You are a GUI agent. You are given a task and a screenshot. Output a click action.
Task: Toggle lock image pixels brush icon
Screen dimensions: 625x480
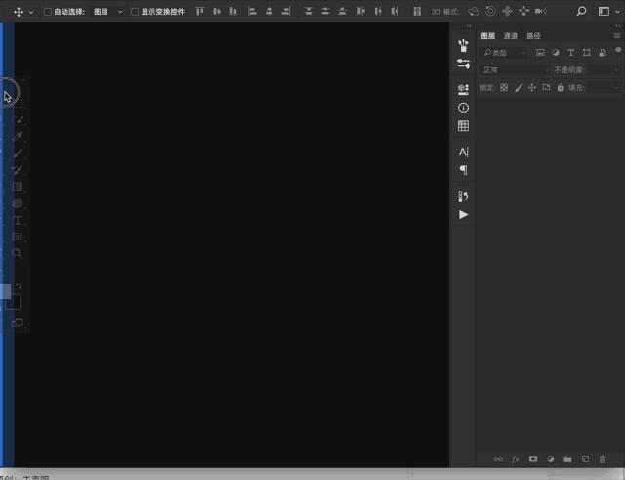519,87
